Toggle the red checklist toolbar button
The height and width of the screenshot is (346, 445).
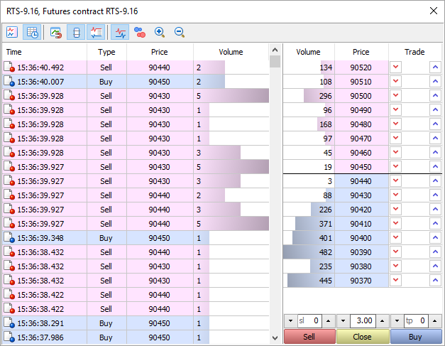click(97, 32)
